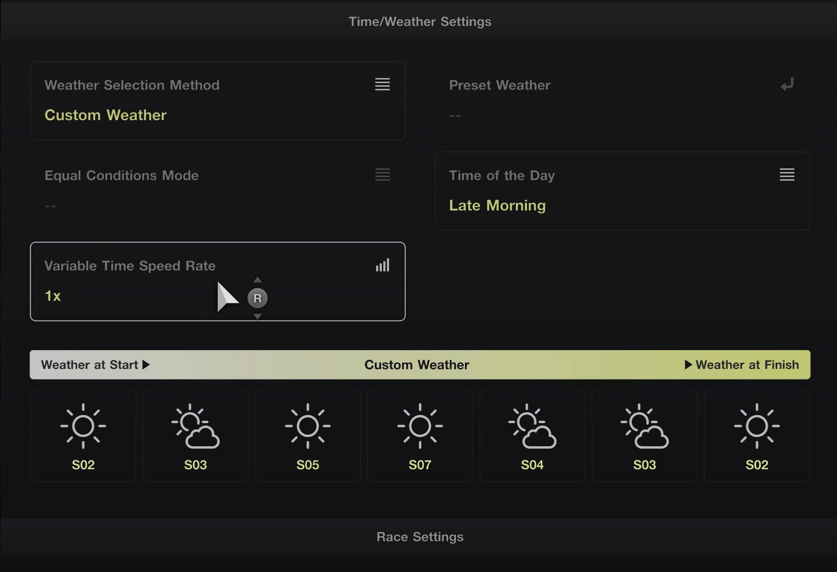Click the R stick indicator icon

[x=257, y=298]
